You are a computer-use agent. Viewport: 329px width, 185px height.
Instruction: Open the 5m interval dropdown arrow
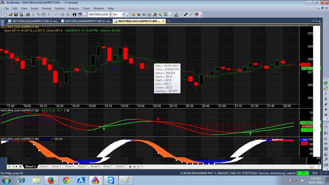[x=124, y=14]
